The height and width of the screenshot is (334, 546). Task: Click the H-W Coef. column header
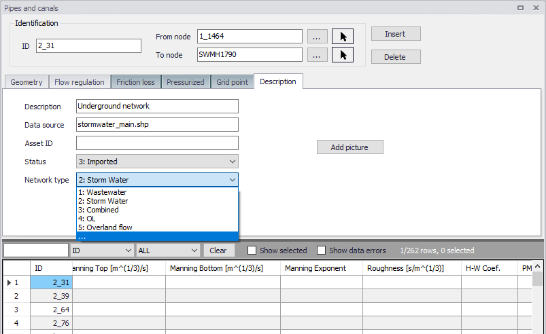point(490,268)
